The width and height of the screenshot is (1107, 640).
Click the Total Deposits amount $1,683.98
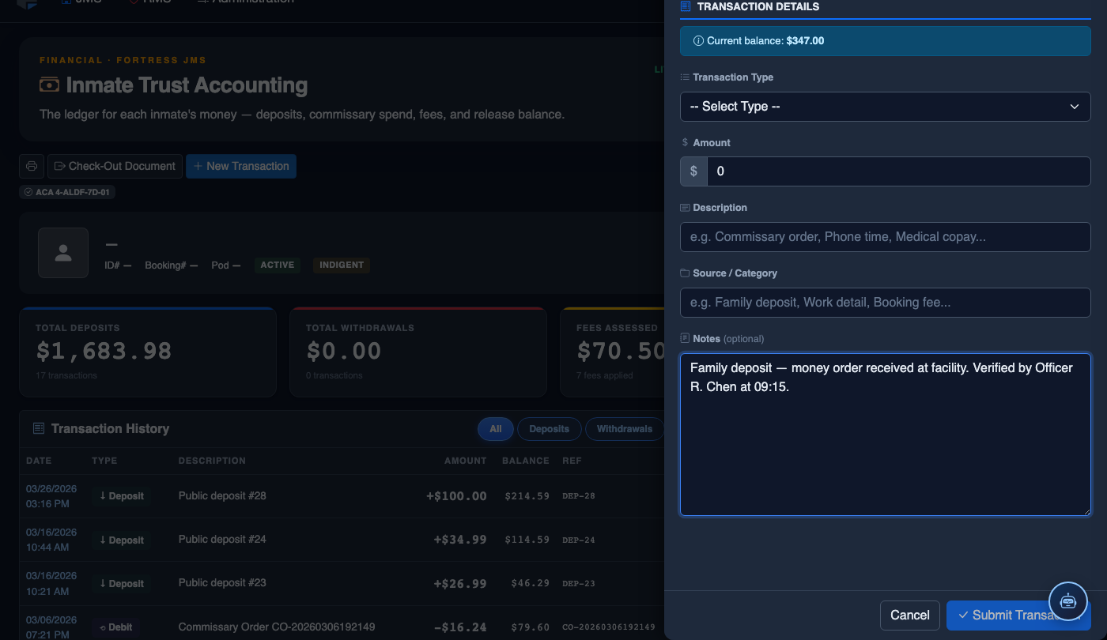pos(104,351)
